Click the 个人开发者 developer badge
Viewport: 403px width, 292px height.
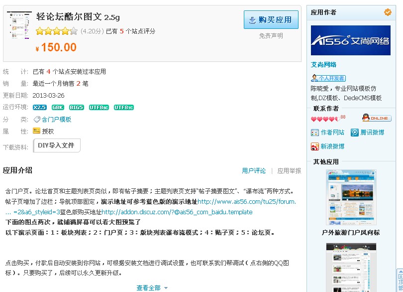click(x=328, y=78)
